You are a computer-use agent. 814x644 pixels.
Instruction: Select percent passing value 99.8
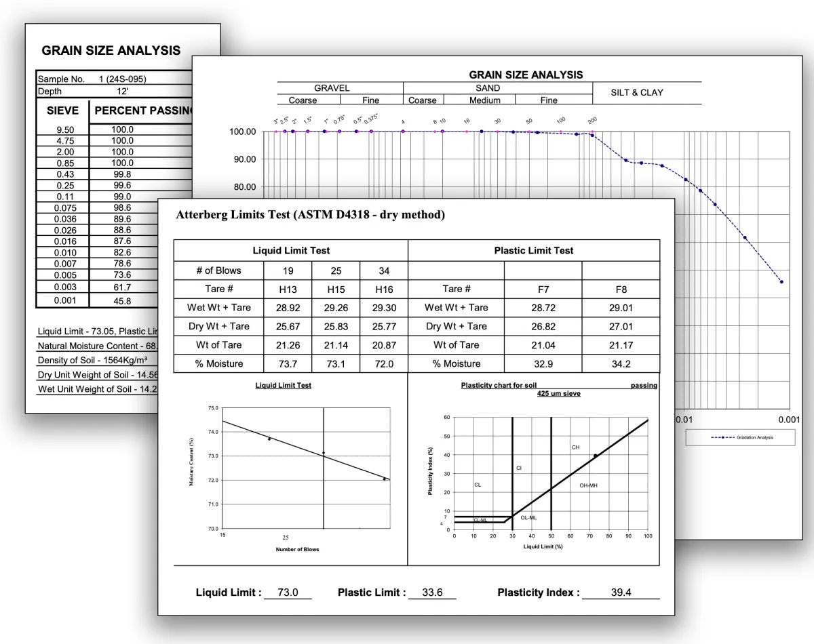(123, 174)
